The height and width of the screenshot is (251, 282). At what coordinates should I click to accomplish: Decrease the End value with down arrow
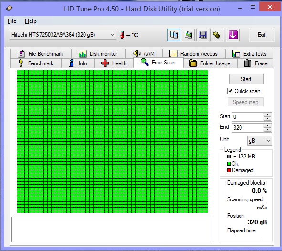[267, 130]
